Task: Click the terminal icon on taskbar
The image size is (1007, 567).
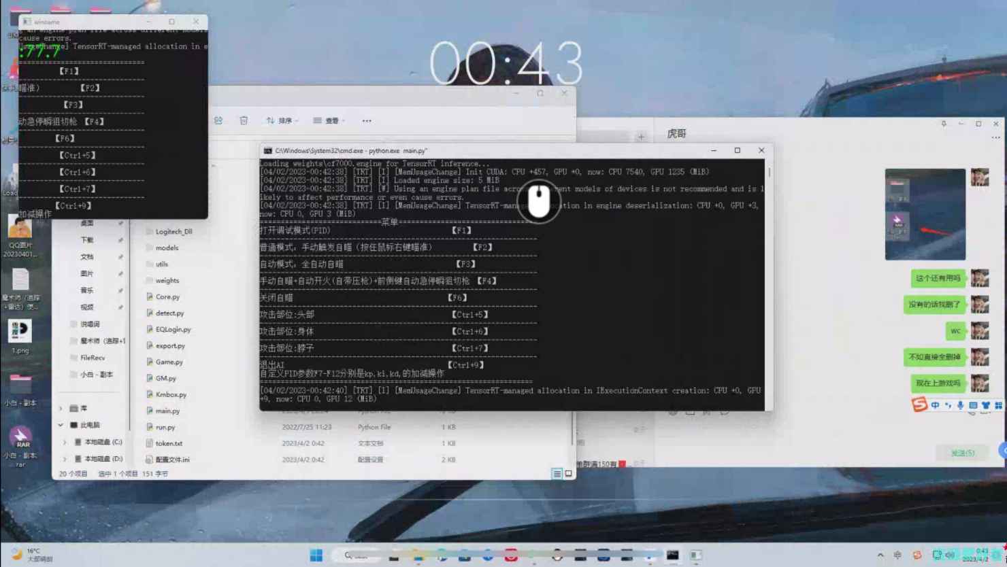Action: (673, 555)
